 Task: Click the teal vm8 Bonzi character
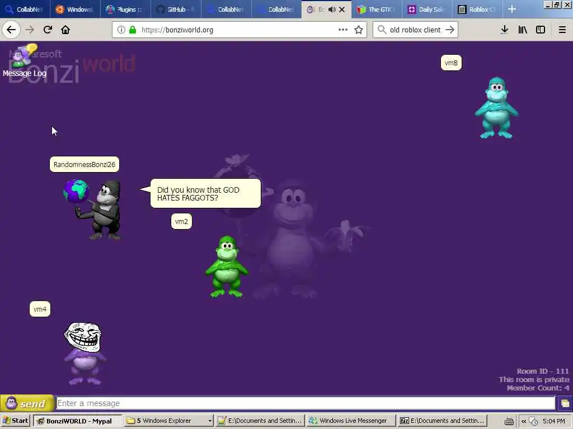[496, 108]
